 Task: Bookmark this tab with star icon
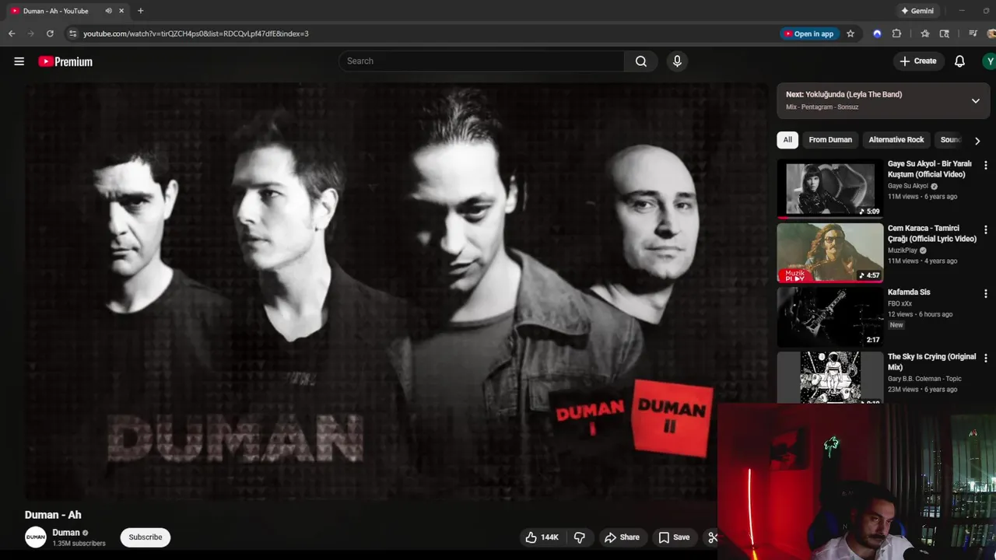coord(850,33)
